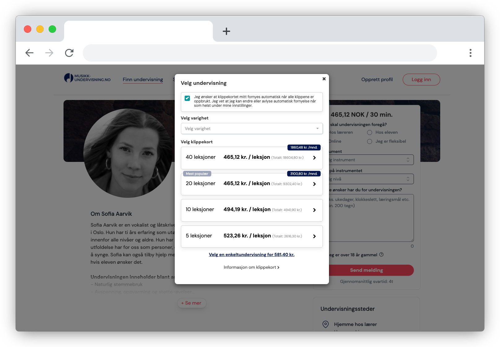Image resolution: width=500 pixels, height=347 pixels.
Task: Select the Jeg er fleksibel option
Action: 369,141
